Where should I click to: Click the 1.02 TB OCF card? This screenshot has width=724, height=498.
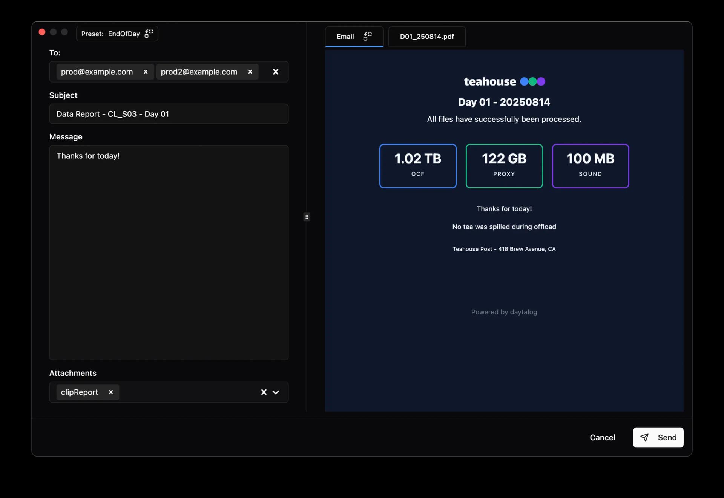(x=418, y=166)
